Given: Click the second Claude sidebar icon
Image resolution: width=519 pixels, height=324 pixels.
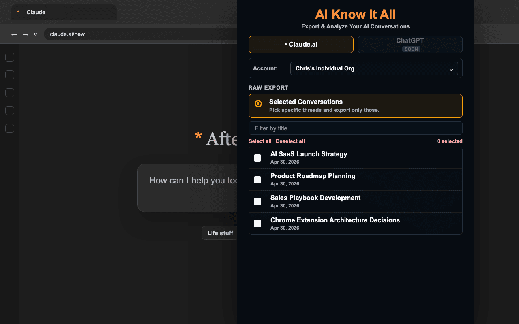Looking at the screenshot, I should (x=10, y=75).
